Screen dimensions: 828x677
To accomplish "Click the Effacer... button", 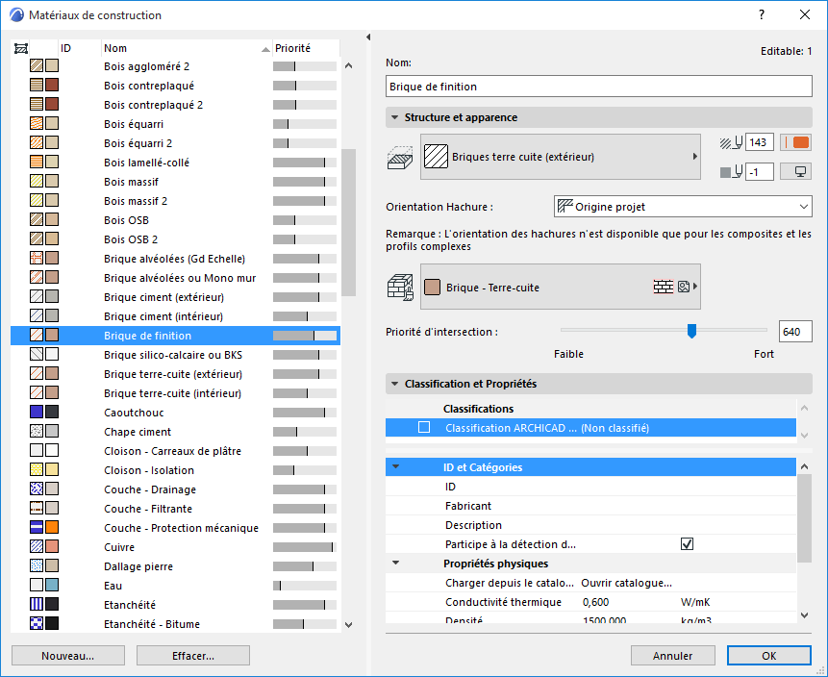I will tap(193, 655).
